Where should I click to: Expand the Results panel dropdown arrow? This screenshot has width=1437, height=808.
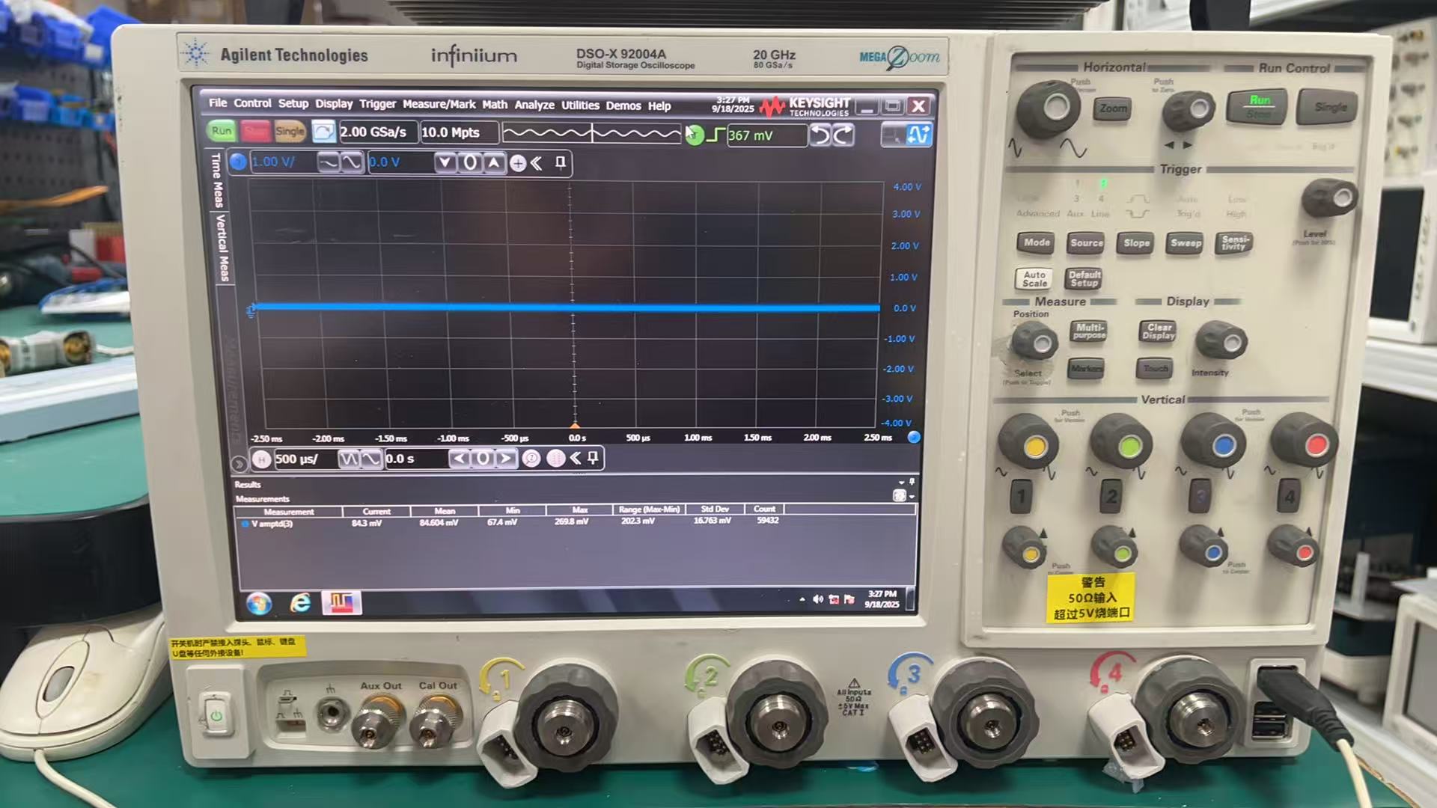coord(901,483)
